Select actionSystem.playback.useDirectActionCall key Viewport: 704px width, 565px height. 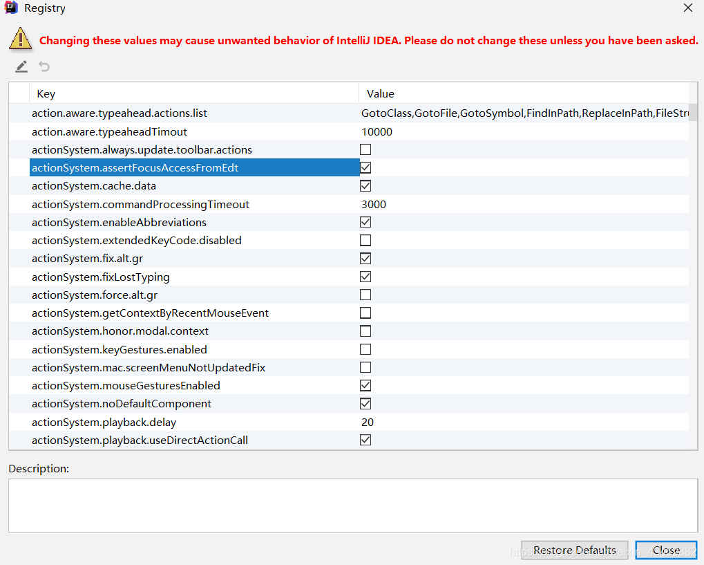point(140,440)
